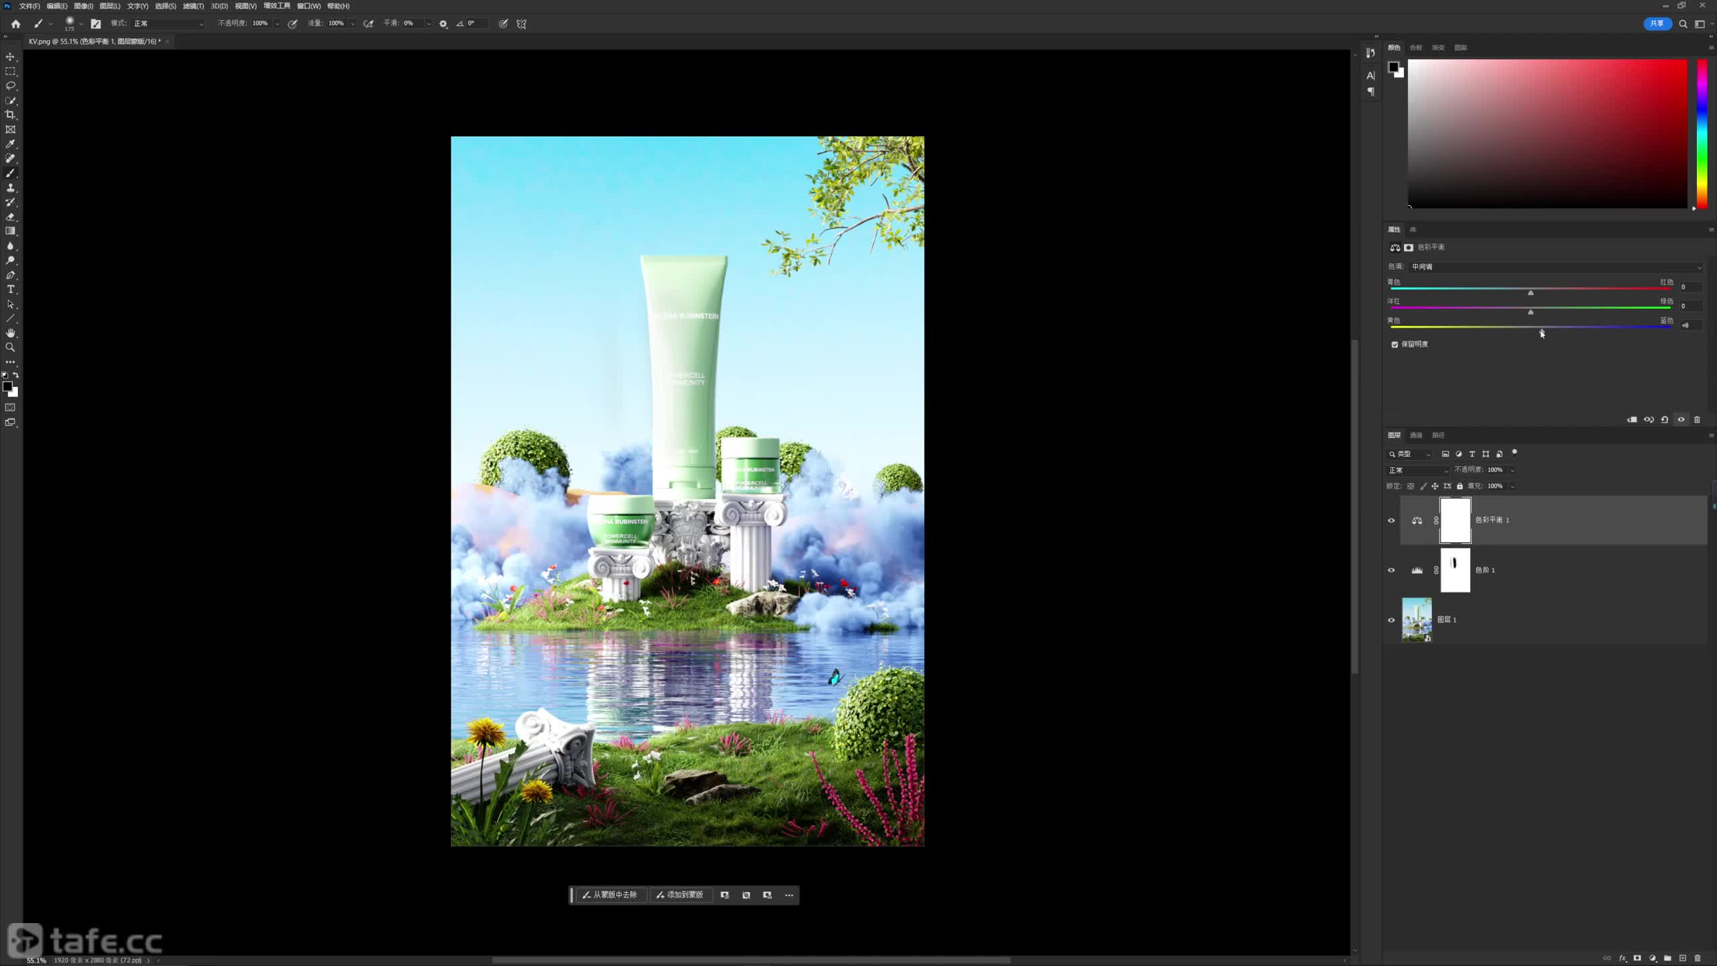Select the Crop tool
Screen dimensions: 1717x966
click(10, 115)
